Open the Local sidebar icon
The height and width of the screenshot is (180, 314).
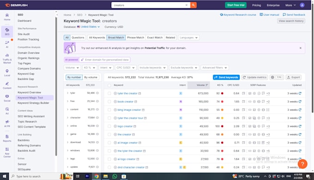(7, 72)
